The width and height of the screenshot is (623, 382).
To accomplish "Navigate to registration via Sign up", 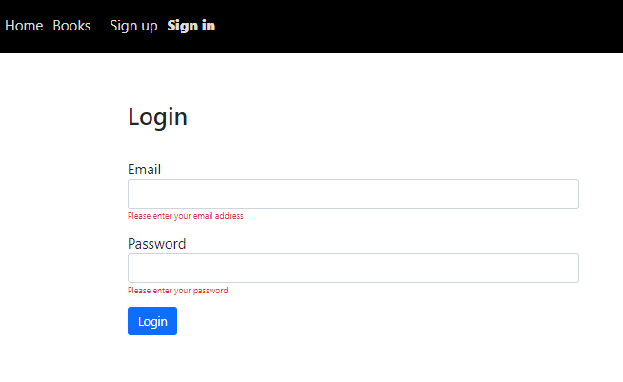I will [133, 26].
